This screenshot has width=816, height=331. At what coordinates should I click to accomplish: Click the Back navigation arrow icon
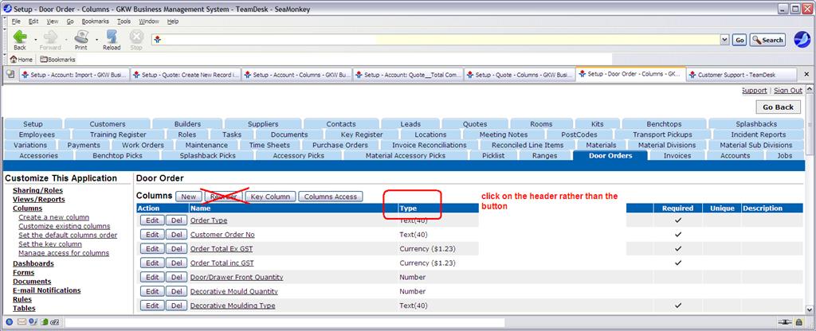point(19,37)
